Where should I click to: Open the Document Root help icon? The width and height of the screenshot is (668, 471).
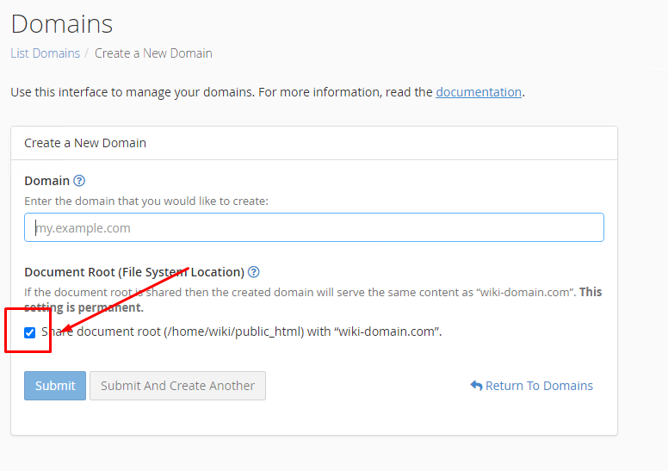coord(254,272)
